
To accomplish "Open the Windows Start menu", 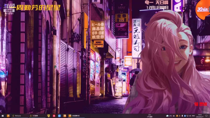I will 2,116.
